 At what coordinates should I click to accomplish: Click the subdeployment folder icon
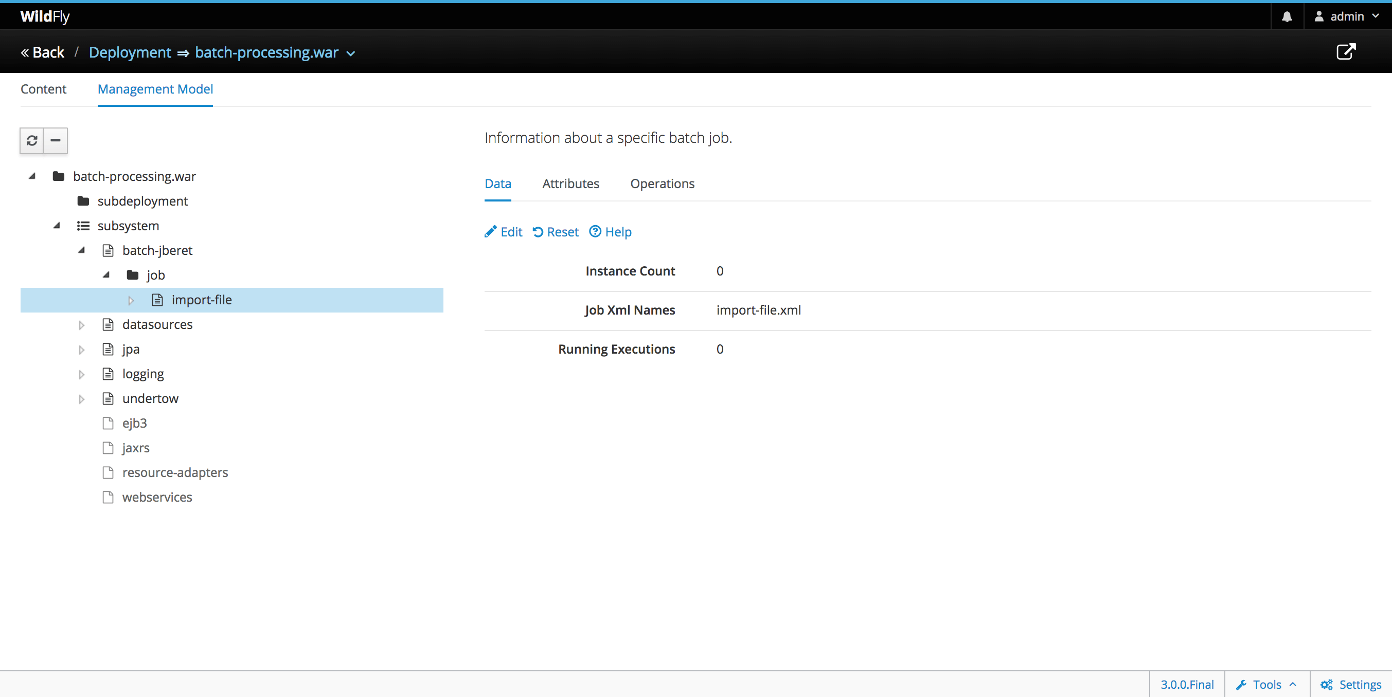(83, 201)
